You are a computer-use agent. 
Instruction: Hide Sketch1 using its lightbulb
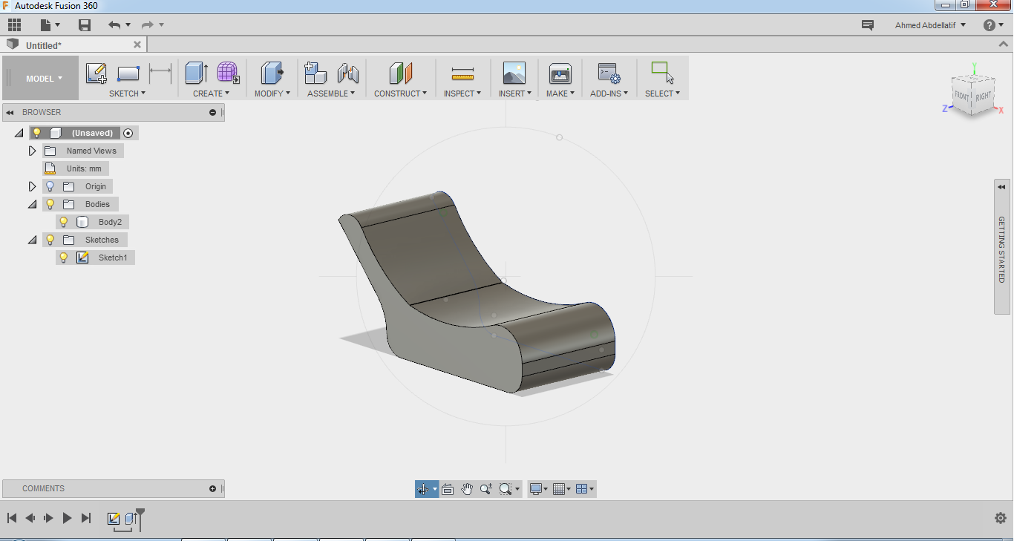pyautogui.click(x=64, y=258)
